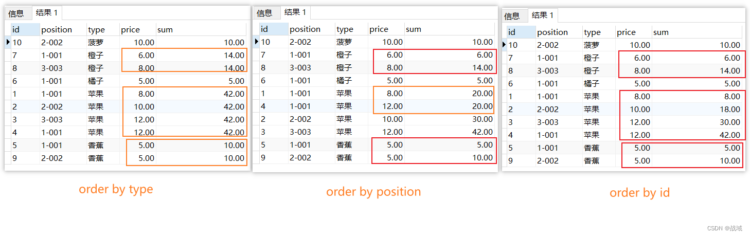Click the row arrow marker beside id 10, middle panel
This screenshot has height=236, width=750.
[x=256, y=42]
